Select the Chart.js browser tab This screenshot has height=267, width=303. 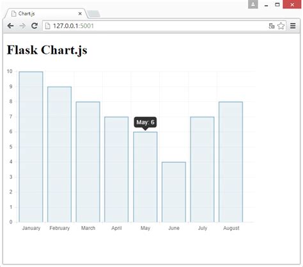click(45, 13)
